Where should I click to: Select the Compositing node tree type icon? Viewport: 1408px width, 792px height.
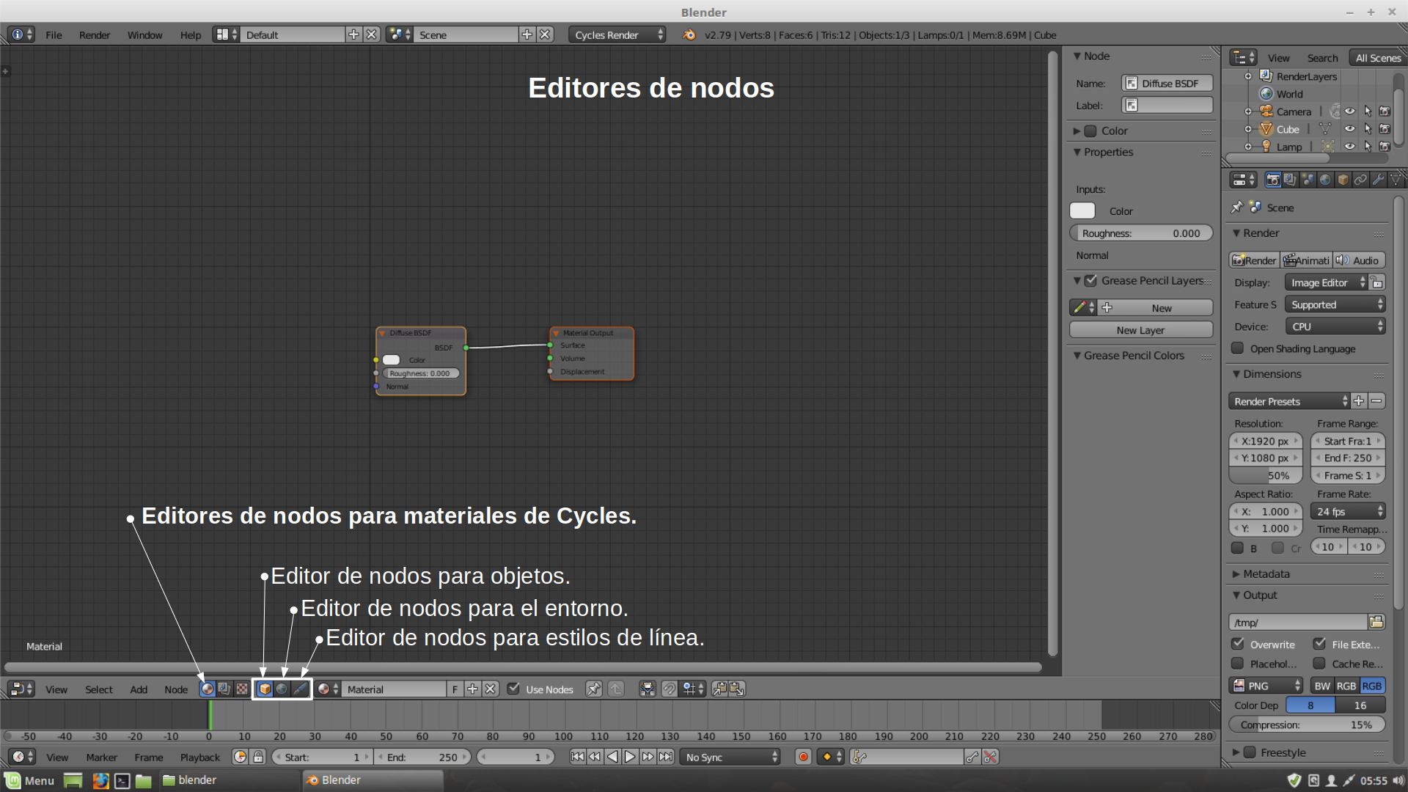pos(224,689)
